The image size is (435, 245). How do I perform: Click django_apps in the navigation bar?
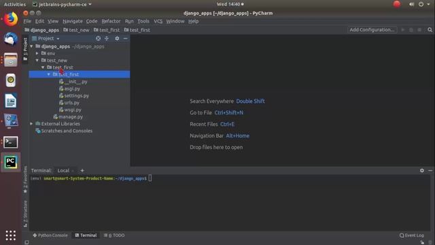click(x=42, y=30)
